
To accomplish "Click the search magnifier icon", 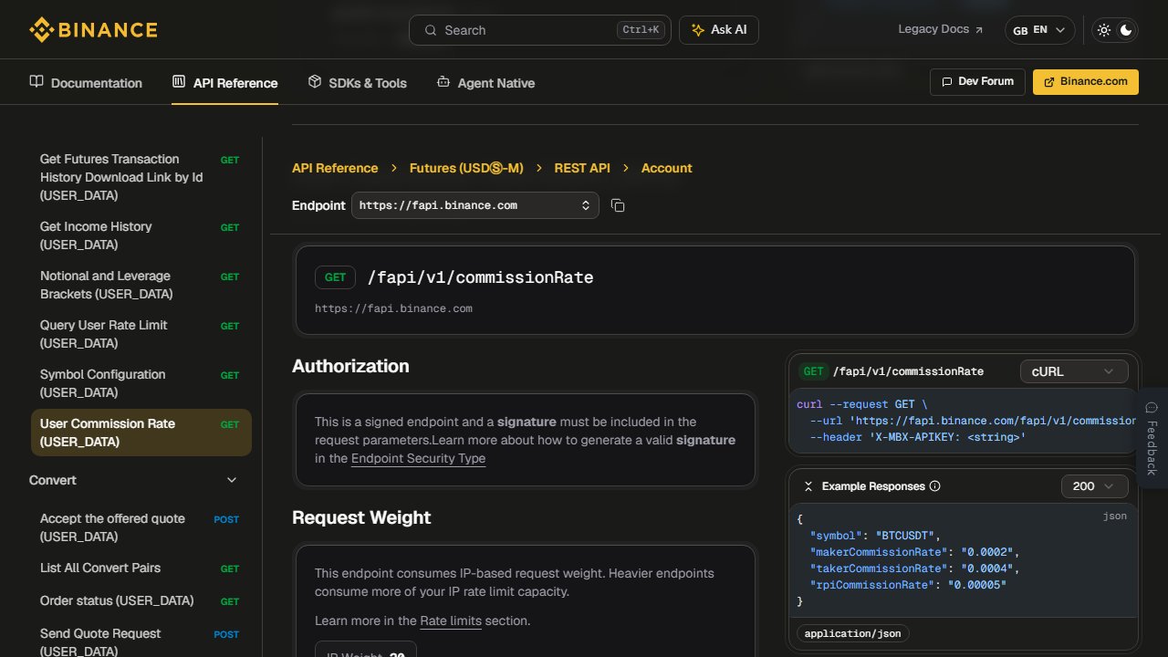I will 430,30.
